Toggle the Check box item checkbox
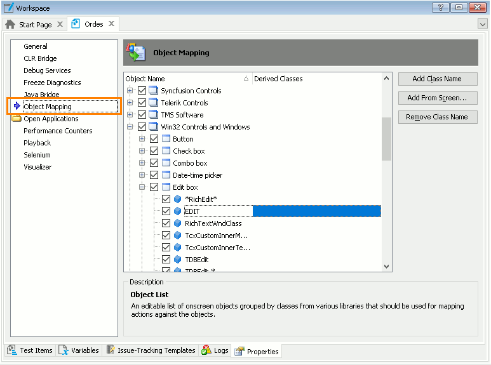491x365 pixels. click(154, 151)
